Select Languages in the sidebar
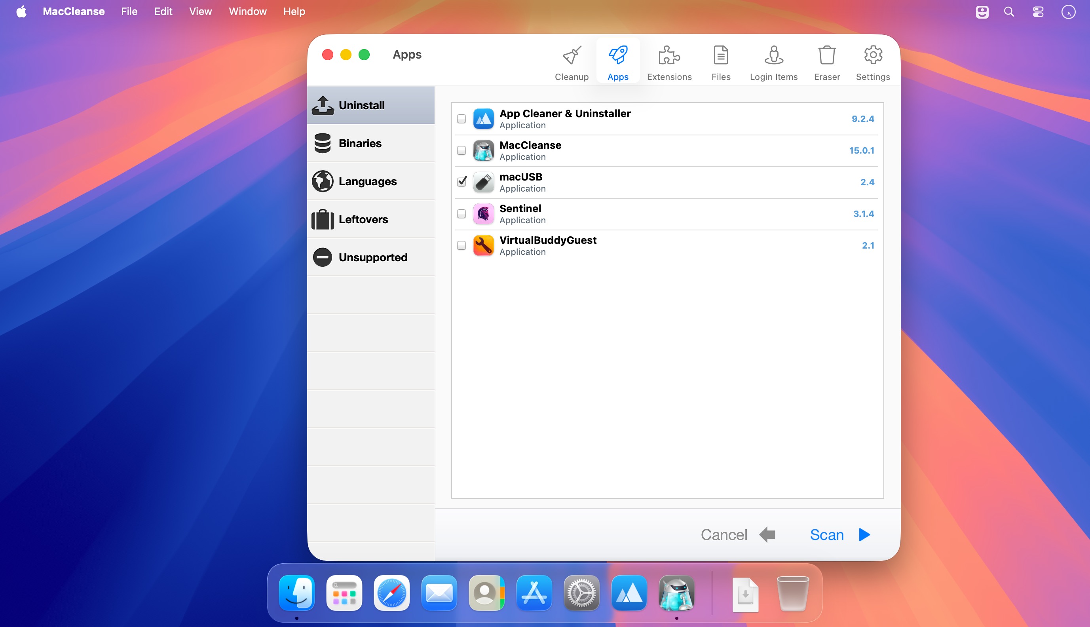Image resolution: width=1090 pixels, height=627 pixels. tap(370, 181)
